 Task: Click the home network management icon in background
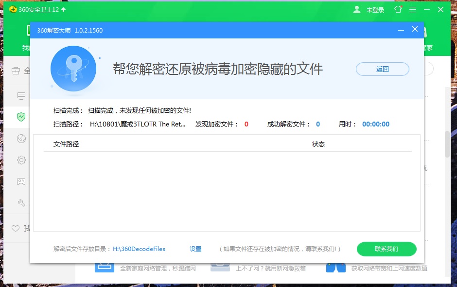pos(105,268)
